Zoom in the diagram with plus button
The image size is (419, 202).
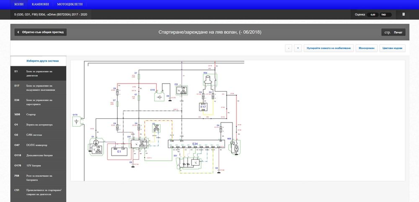(x=297, y=48)
